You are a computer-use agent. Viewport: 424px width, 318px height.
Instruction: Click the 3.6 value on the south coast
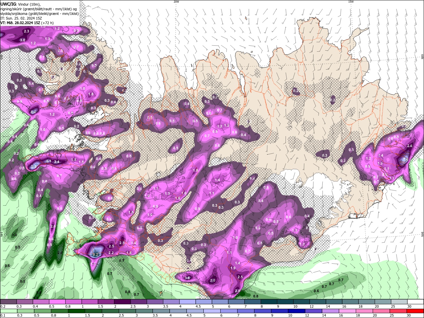[187, 278]
